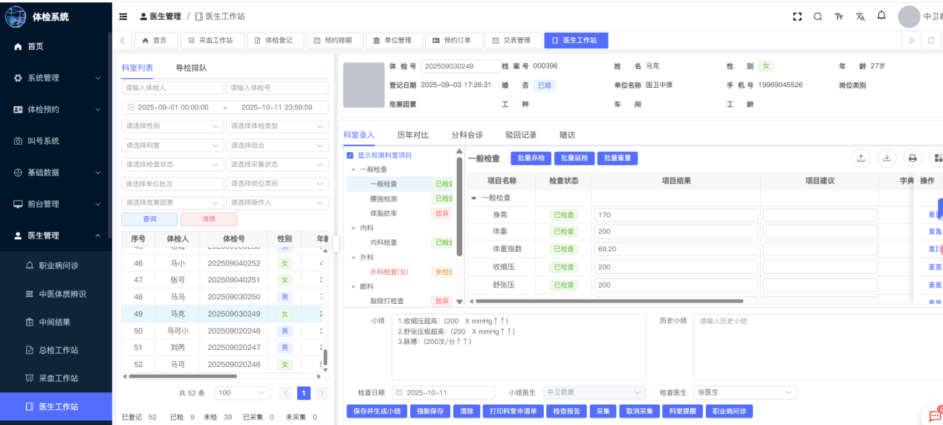Image resolution: width=943 pixels, height=425 pixels.
Task: Click the download icon above results table
Action: (x=887, y=158)
